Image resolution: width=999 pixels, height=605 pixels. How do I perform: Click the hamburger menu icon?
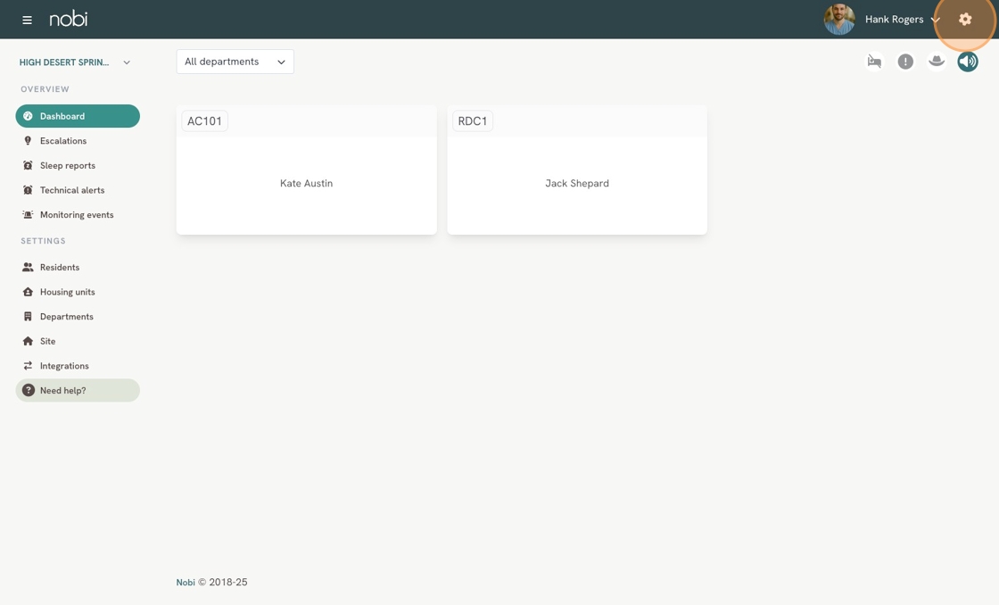27,20
